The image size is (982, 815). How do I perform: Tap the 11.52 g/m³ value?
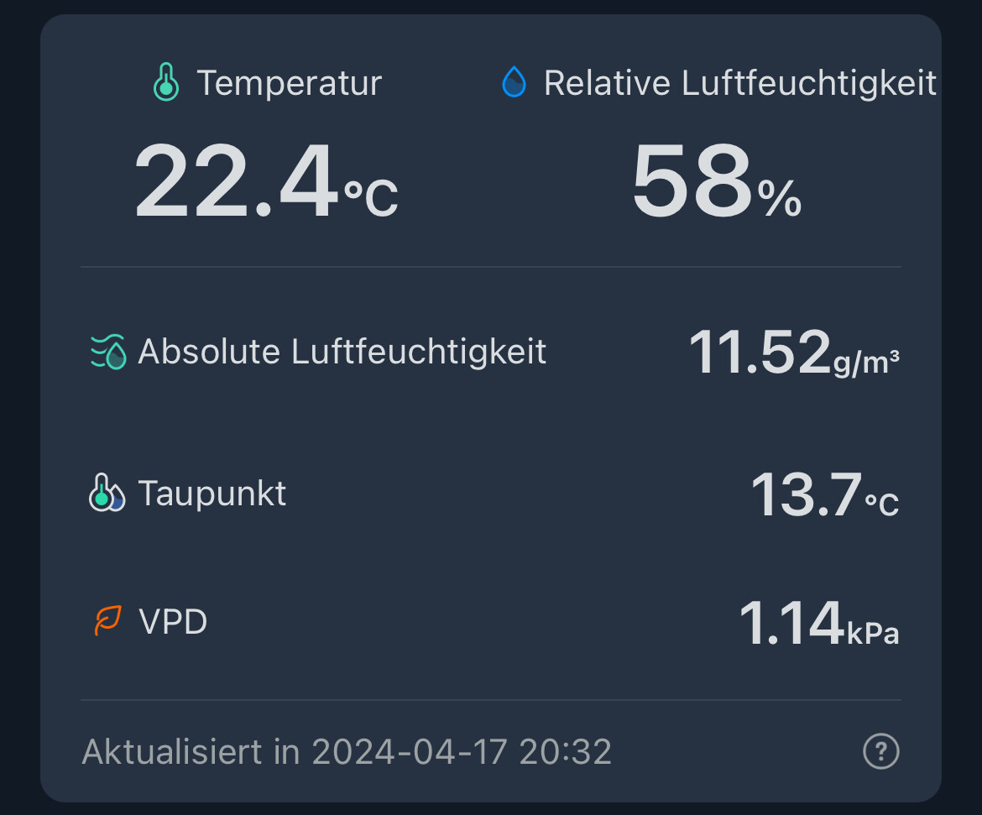point(760,353)
